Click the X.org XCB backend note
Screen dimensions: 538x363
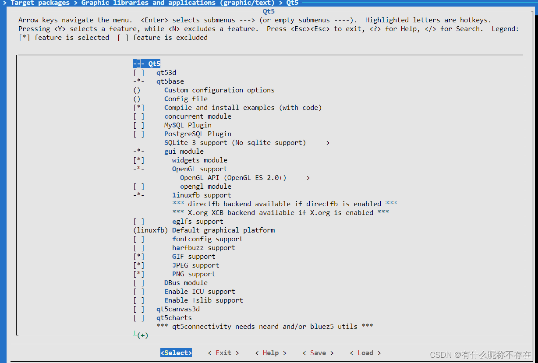click(x=281, y=213)
